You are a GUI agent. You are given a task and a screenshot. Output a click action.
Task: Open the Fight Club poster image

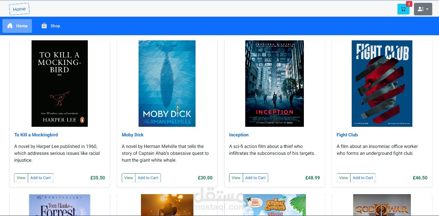[x=382, y=83]
